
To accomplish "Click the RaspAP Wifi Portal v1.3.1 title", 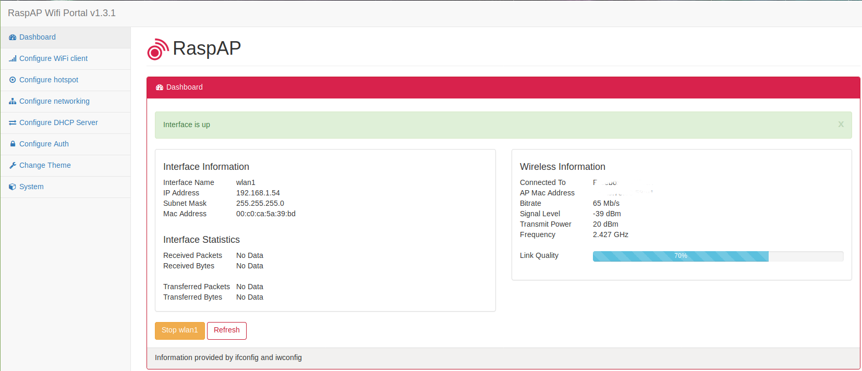I will (62, 13).
